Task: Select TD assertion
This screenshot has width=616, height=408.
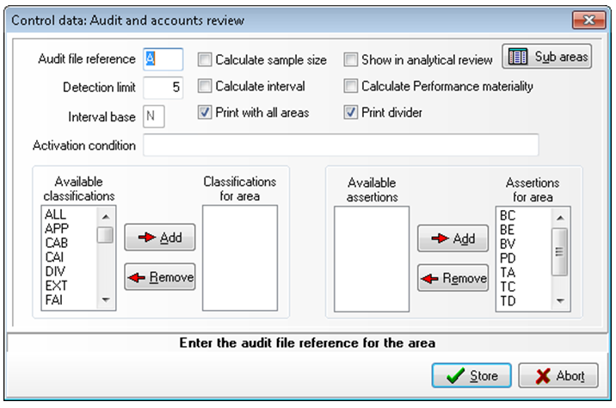Action: [508, 301]
